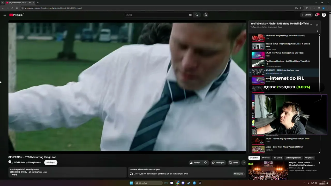Open YouTube notifications bell
Viewport: 331px width, 186px height.
pos(317,15)
